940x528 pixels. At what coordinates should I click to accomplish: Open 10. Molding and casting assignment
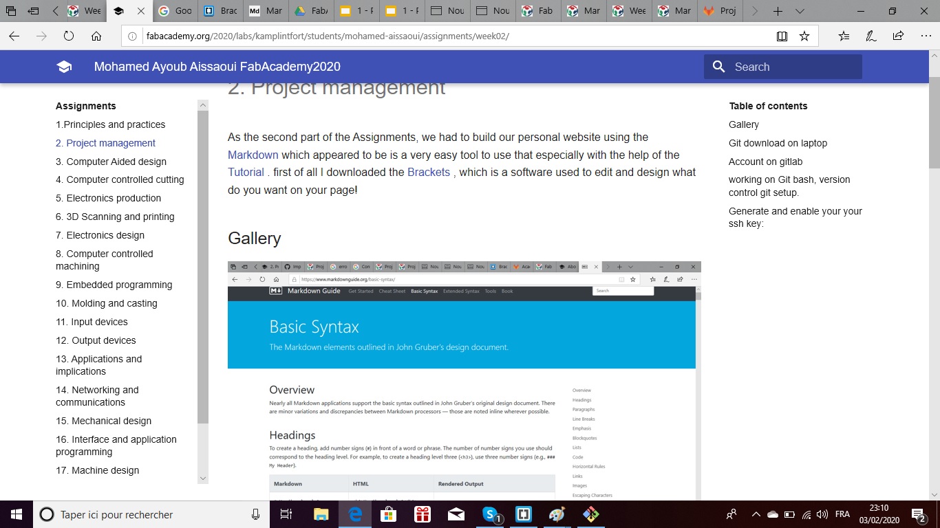[107, 303]
